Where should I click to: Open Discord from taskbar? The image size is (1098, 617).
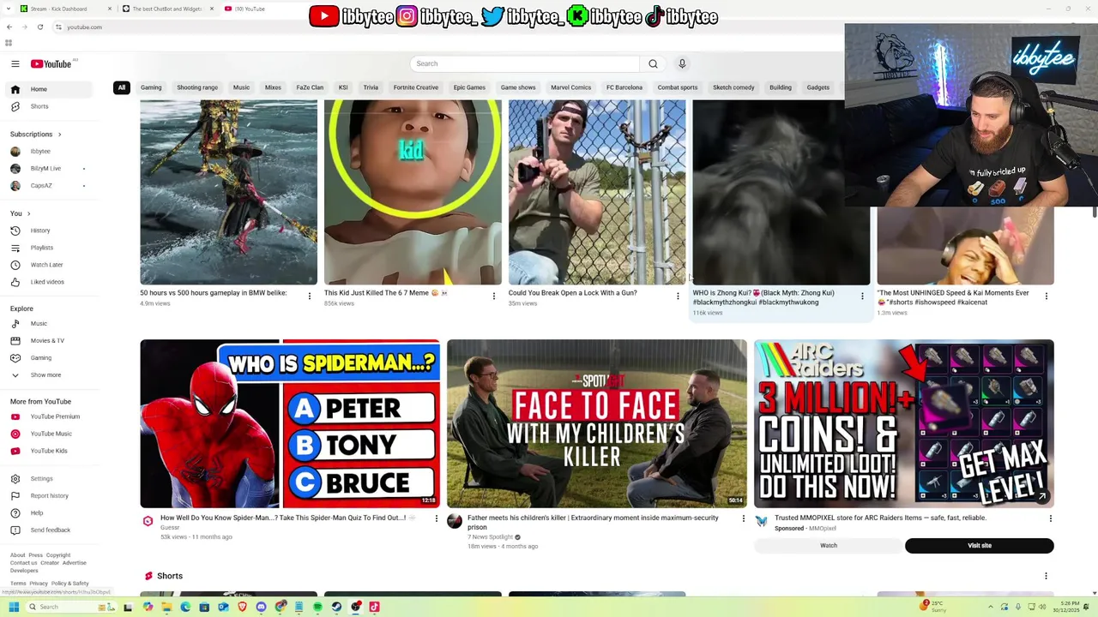coord(261,607)
